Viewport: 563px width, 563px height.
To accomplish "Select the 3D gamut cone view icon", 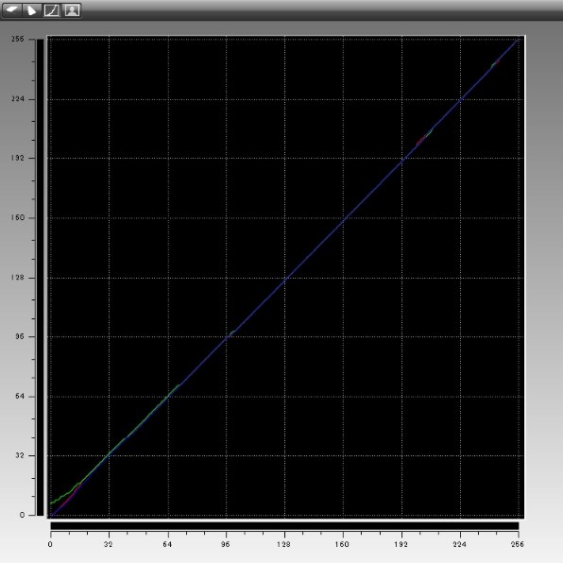I will (32, 10).
